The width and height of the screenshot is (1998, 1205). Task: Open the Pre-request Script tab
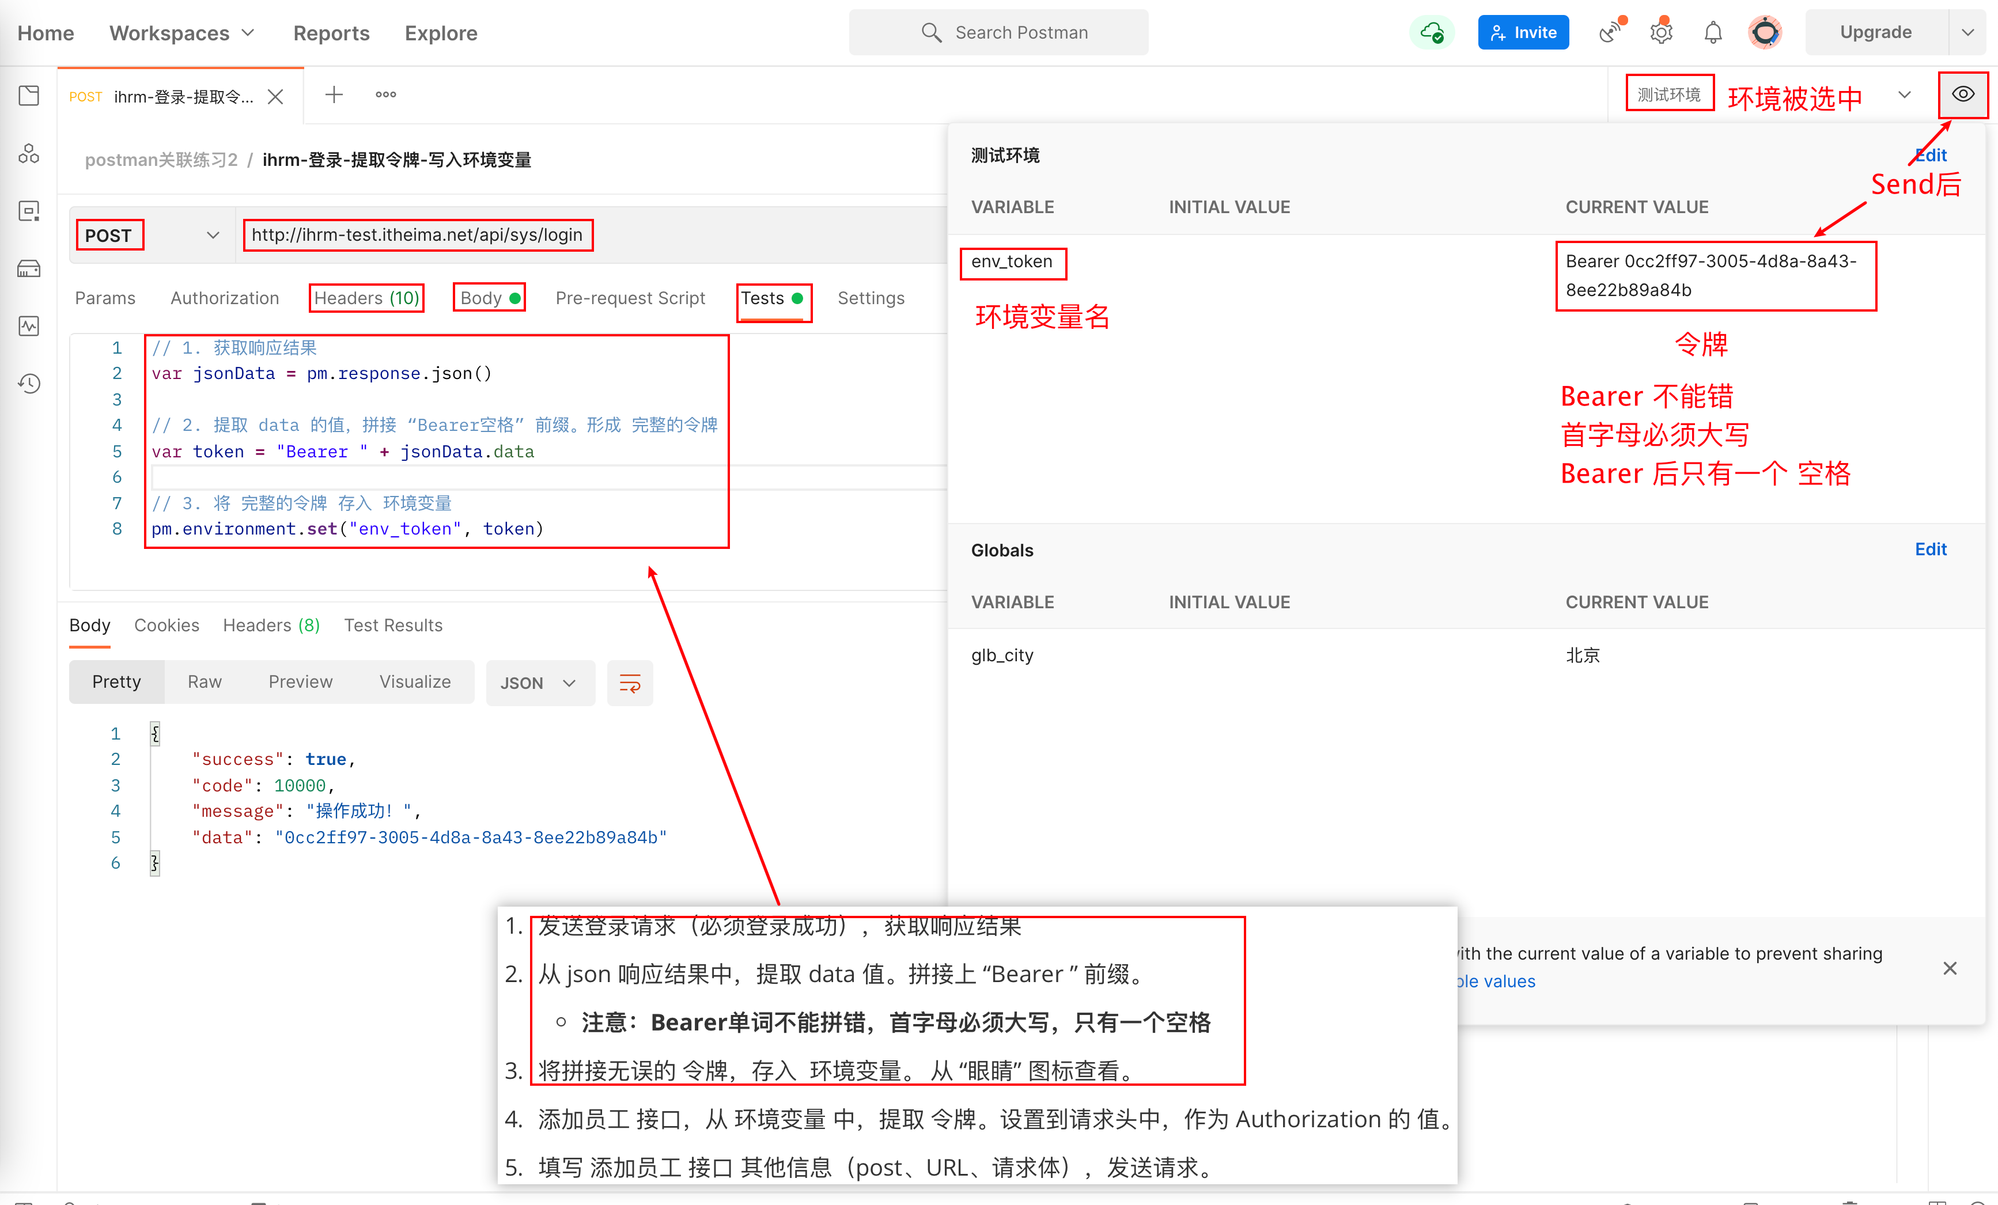630,298
